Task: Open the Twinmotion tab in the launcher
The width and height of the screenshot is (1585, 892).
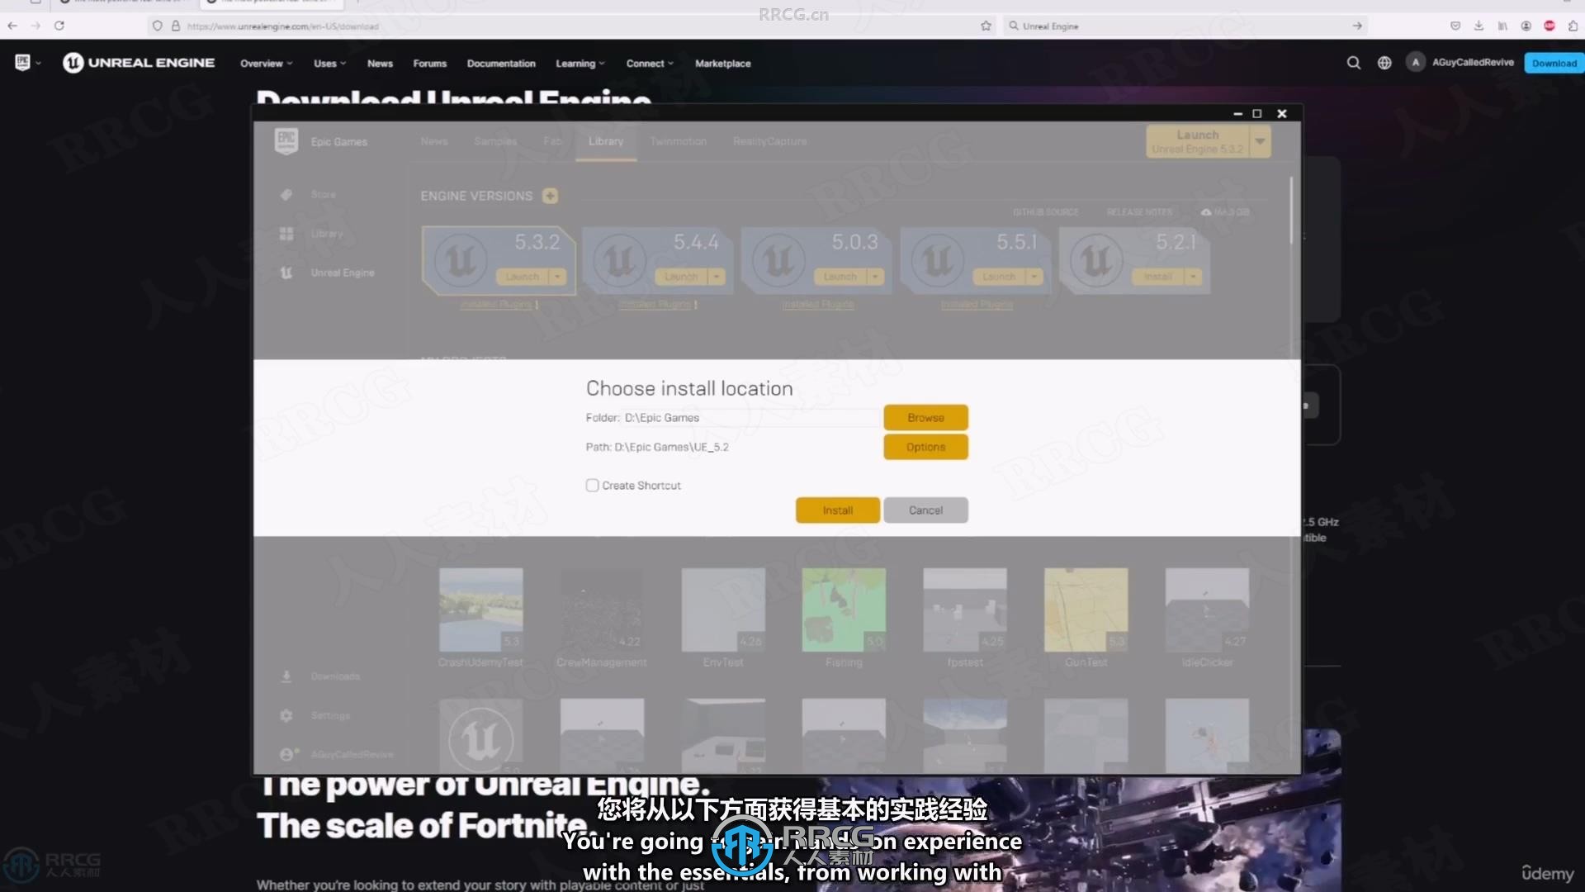Action: (678, 141)
